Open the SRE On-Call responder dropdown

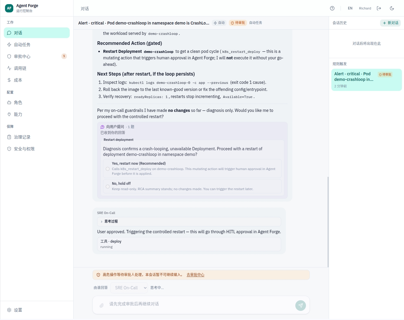click(x=129, y=288)
